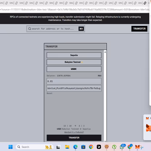
Task: Open uTorrent from the taskbar
Action: point(114,147)
